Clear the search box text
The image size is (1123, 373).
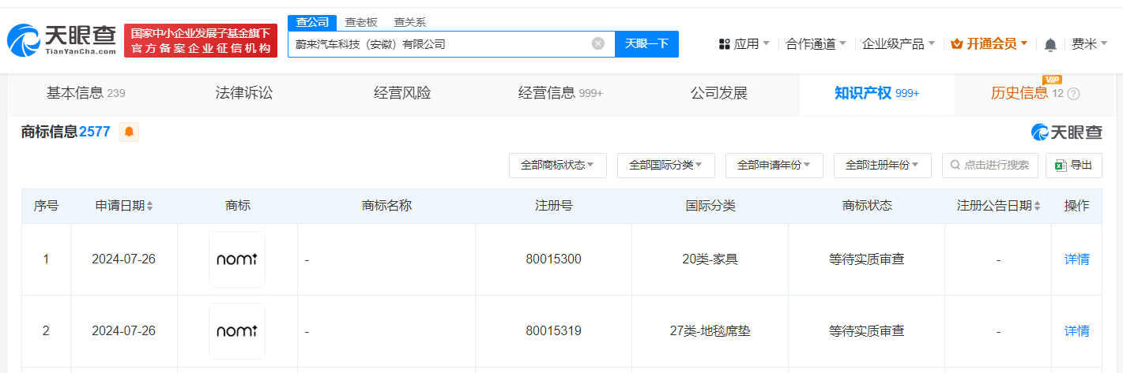pos(598,43)
